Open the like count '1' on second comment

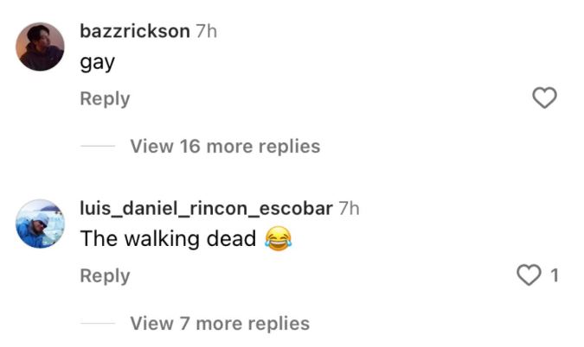[x=555, y=275]
